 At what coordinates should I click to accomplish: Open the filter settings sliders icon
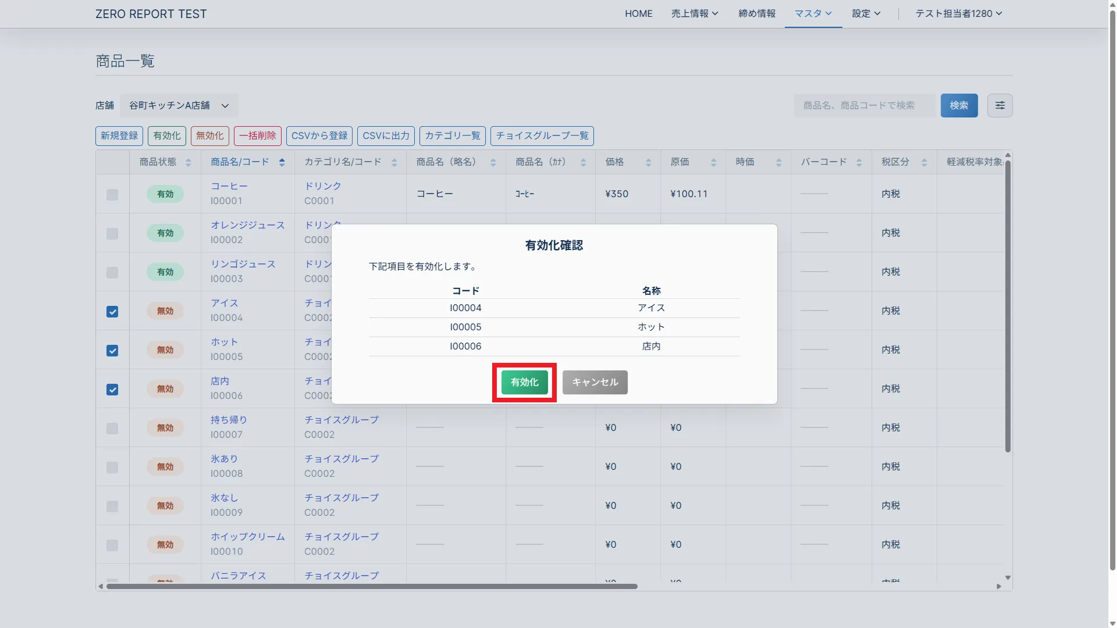coord(999,105)
